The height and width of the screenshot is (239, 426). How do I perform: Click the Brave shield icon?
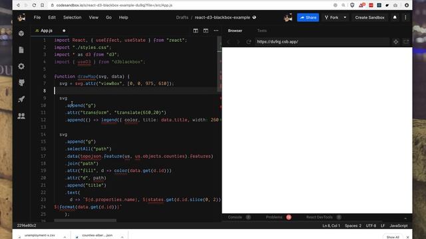[352, 5]
